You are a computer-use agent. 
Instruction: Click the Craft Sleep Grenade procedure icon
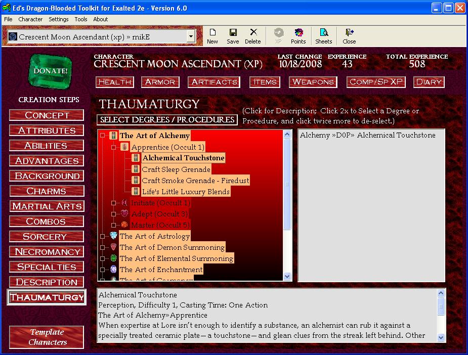(x=136, y=169)
